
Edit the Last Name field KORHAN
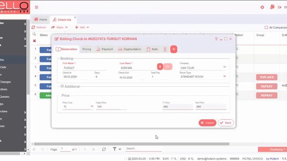[138, 68]
